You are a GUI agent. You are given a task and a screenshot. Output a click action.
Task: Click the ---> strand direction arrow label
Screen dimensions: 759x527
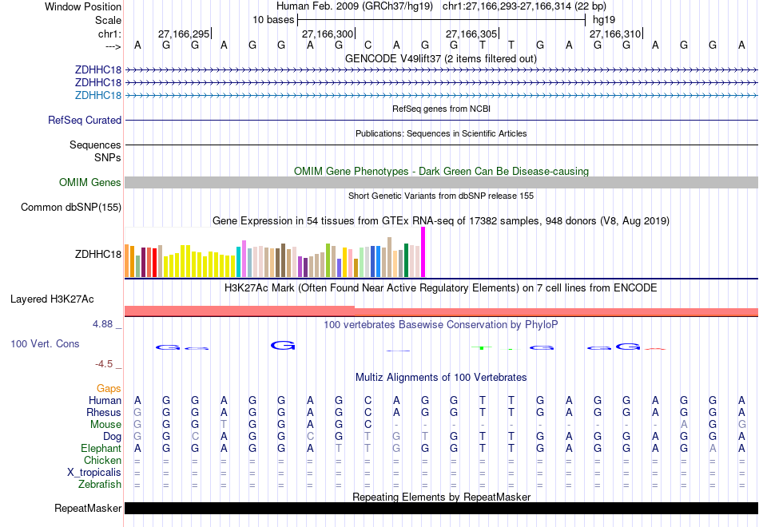click(113, 46)
